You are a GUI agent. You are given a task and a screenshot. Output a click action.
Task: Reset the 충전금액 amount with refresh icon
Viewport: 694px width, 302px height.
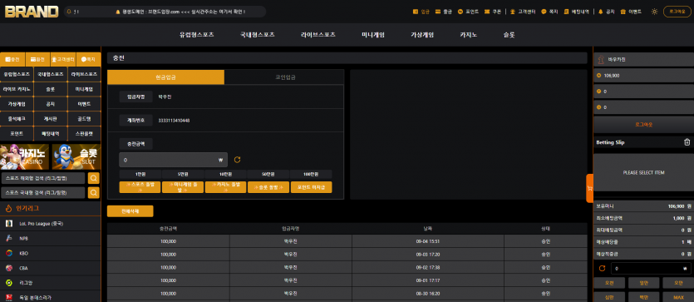point(237,160)
